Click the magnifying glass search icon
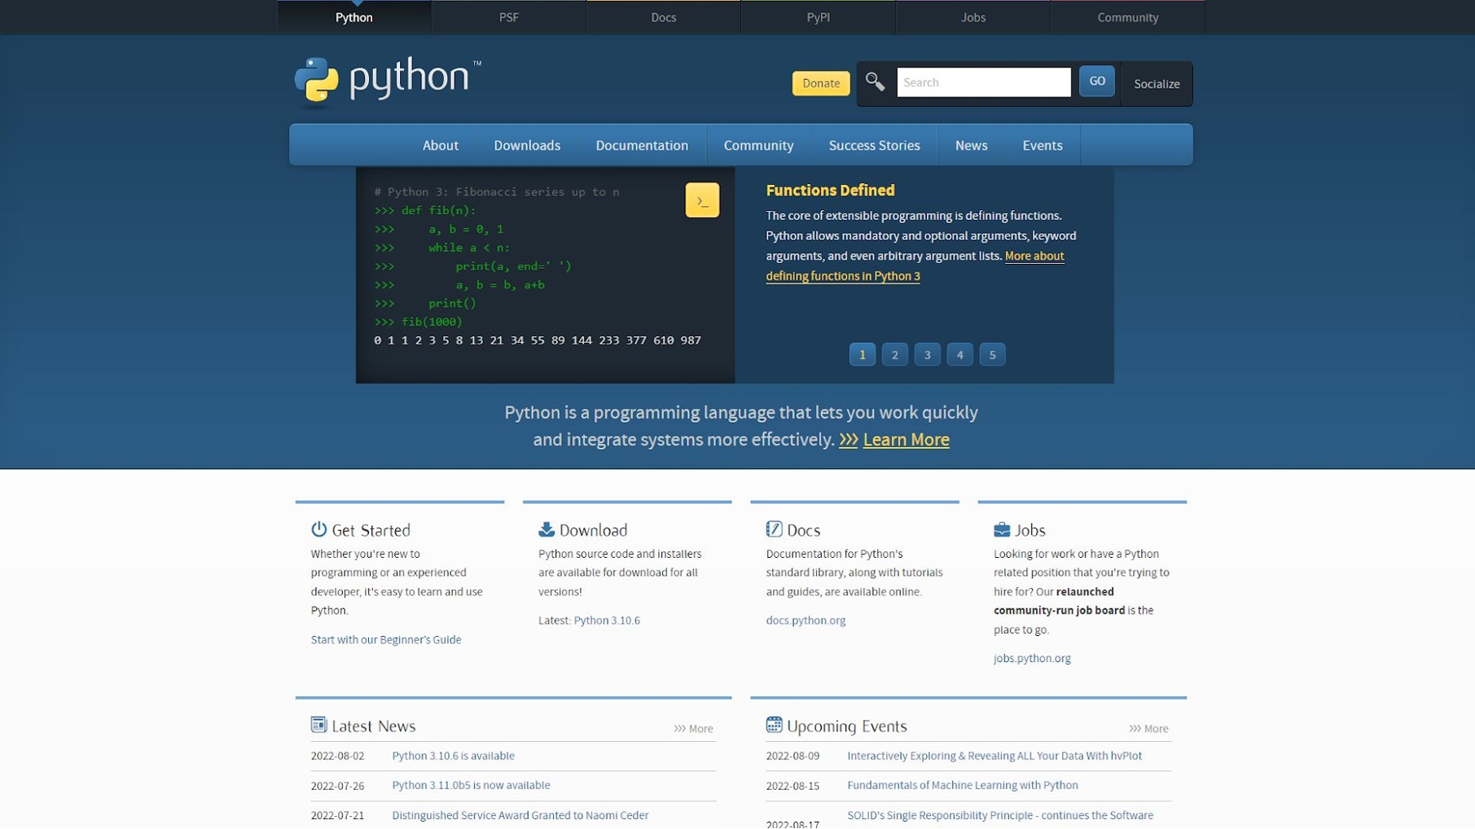This screenshot has height=829, width=1475. point(875,81)
